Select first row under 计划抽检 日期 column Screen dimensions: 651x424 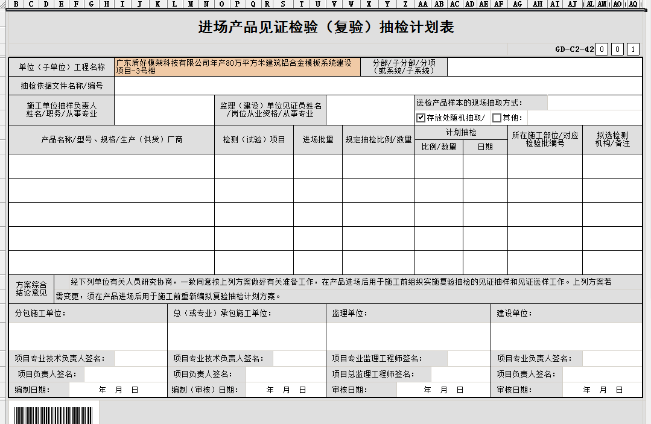[x=485, y=166]
